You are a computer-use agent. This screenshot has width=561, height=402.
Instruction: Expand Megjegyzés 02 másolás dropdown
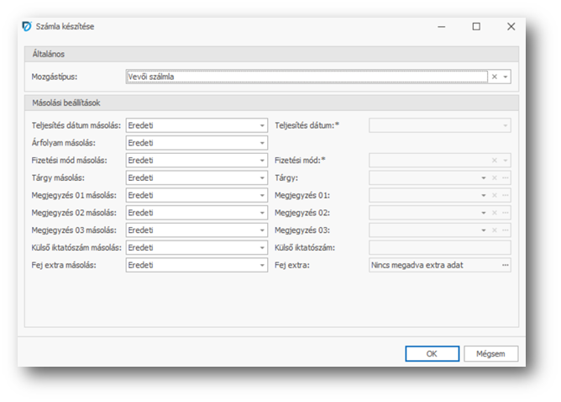coord(262,213)
